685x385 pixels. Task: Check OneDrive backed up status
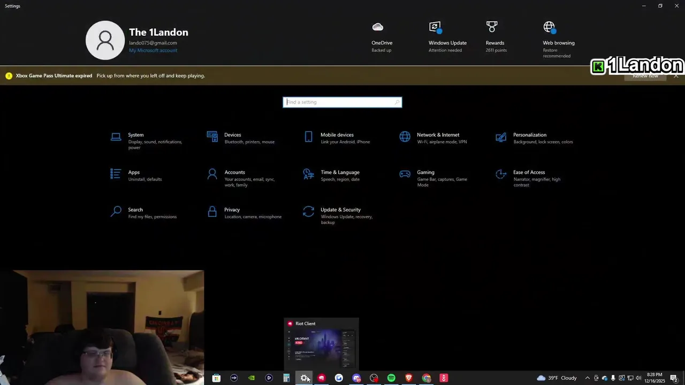pos(382,37)
